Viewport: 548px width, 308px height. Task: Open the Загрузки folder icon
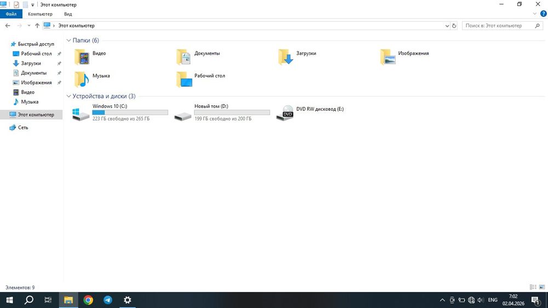(x=286, y=57)
